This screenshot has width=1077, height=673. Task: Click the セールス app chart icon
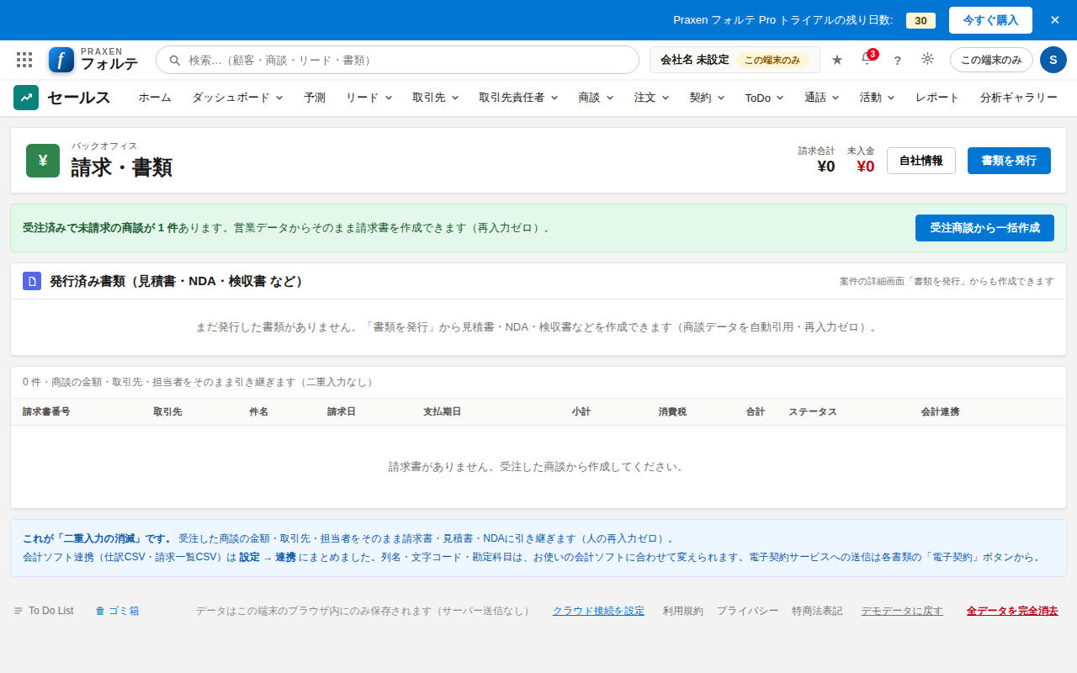pyautogui.click(x=26, y=98)
